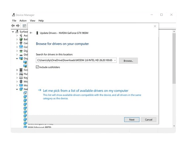Click the Keyboards category icon
Screen dimensions: 187x145
coord(21,78)
